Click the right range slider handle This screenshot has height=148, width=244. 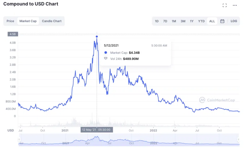239,140
